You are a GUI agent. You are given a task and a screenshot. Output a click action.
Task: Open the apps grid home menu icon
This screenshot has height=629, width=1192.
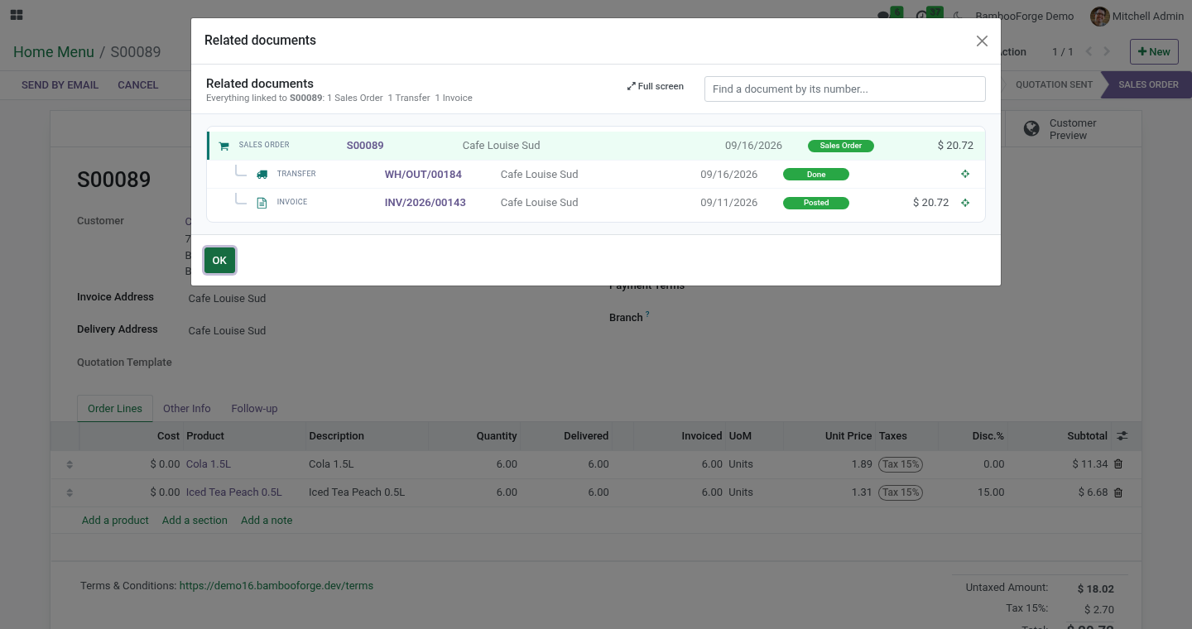(x=17, y=15)
